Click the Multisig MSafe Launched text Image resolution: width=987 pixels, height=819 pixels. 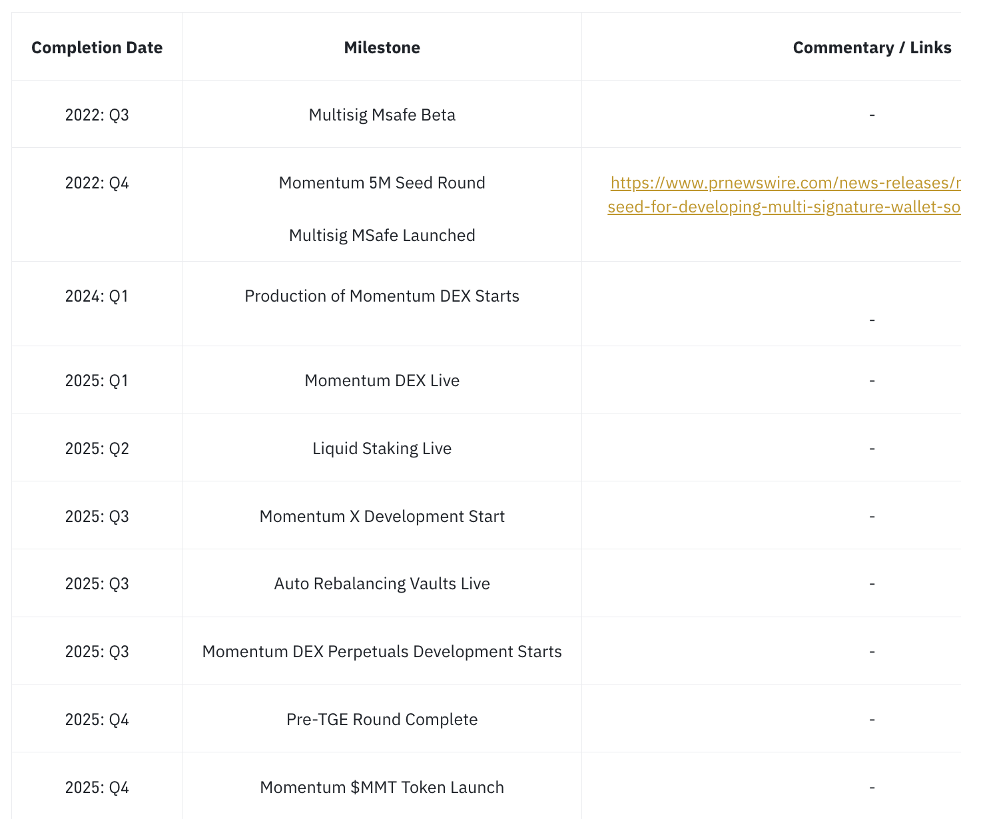[382, 236]
